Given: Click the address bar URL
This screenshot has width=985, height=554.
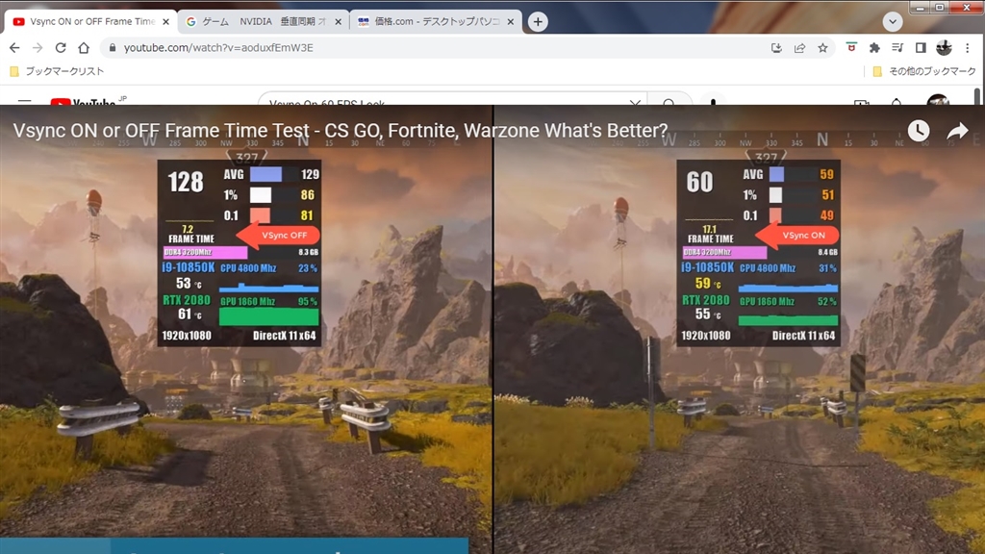Looking at the screenshot, I should 218,48.
